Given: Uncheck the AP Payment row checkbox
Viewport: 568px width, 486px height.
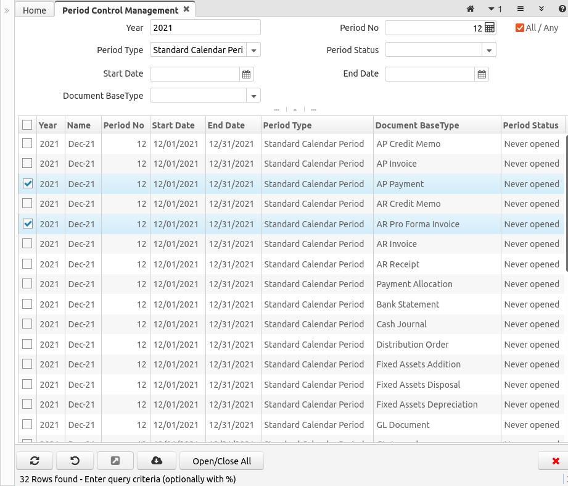Looking at the screenshot, I should (x=27, y=184).
